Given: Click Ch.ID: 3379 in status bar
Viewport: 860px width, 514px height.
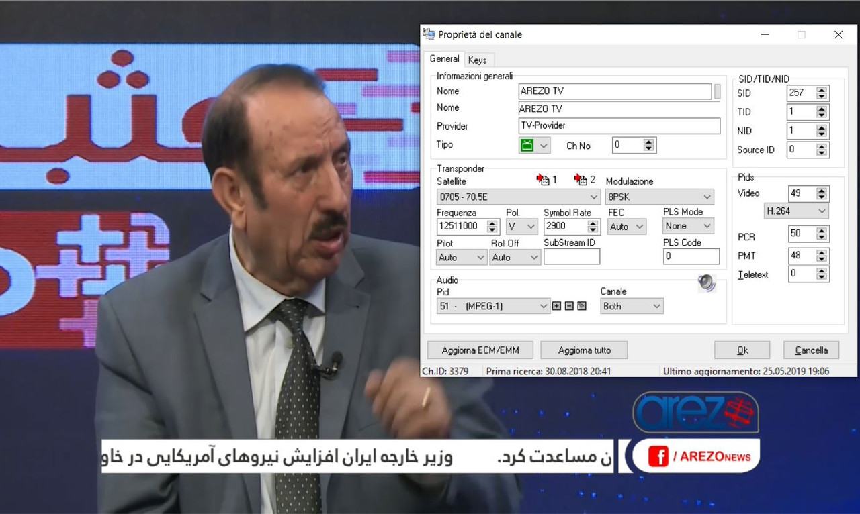Looking at the screenshot, I should point(445,371).
